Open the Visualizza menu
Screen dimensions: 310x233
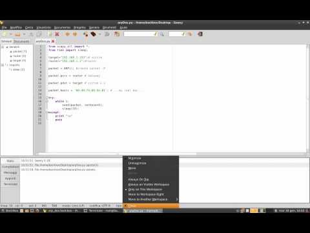[x=44, y=27]
